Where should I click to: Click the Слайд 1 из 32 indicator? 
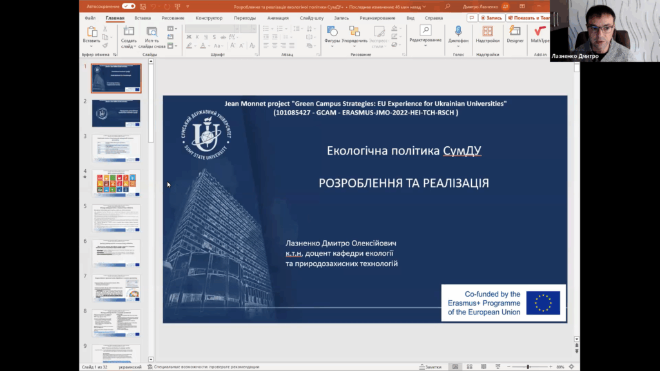pyautogui.click(x=95, y=366)
